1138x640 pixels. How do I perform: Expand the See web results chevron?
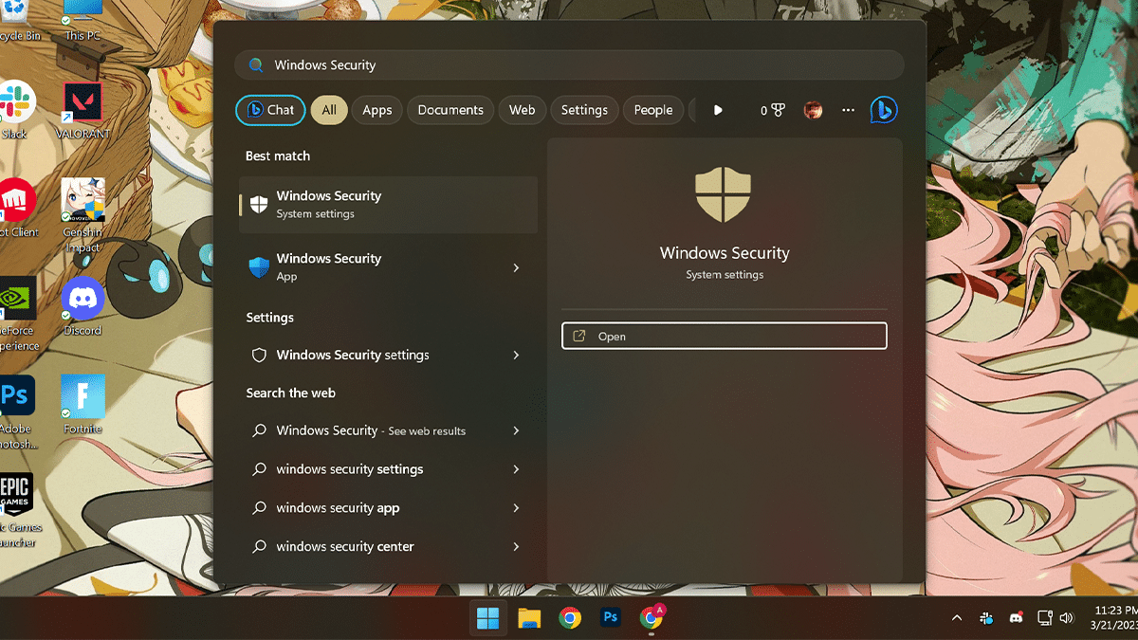click(x=516, y=430)
